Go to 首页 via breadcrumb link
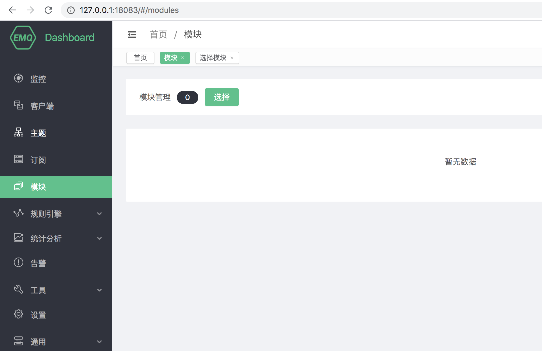Image resolution: width=542 pixels, height=351 pixels. [158, 35]
